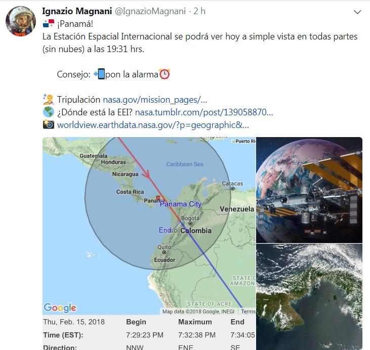Click the astronaut emoji beside Tripulación
Screen dimensions: 370x350
[49, 99]
